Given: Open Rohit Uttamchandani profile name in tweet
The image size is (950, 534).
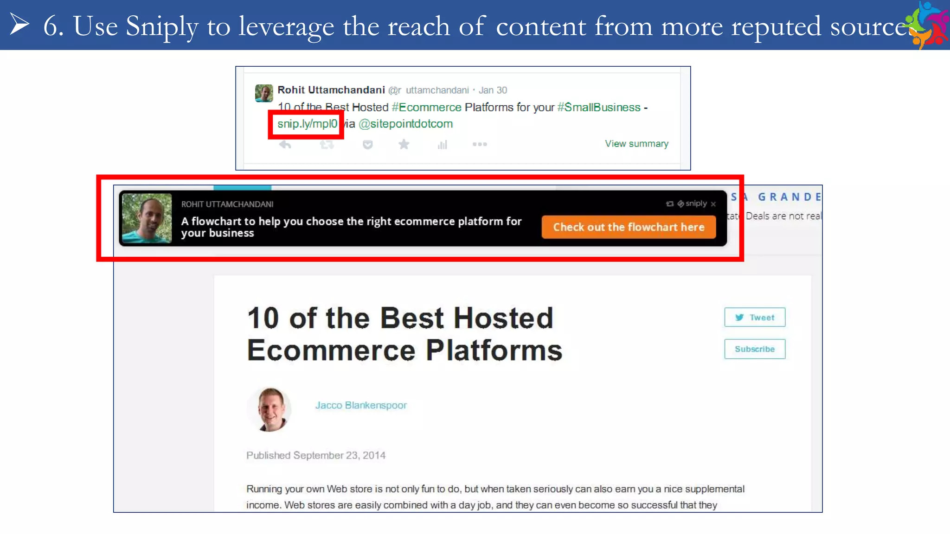Looking at the screenshot, I should pyautogui.click(x=331, y=90).
